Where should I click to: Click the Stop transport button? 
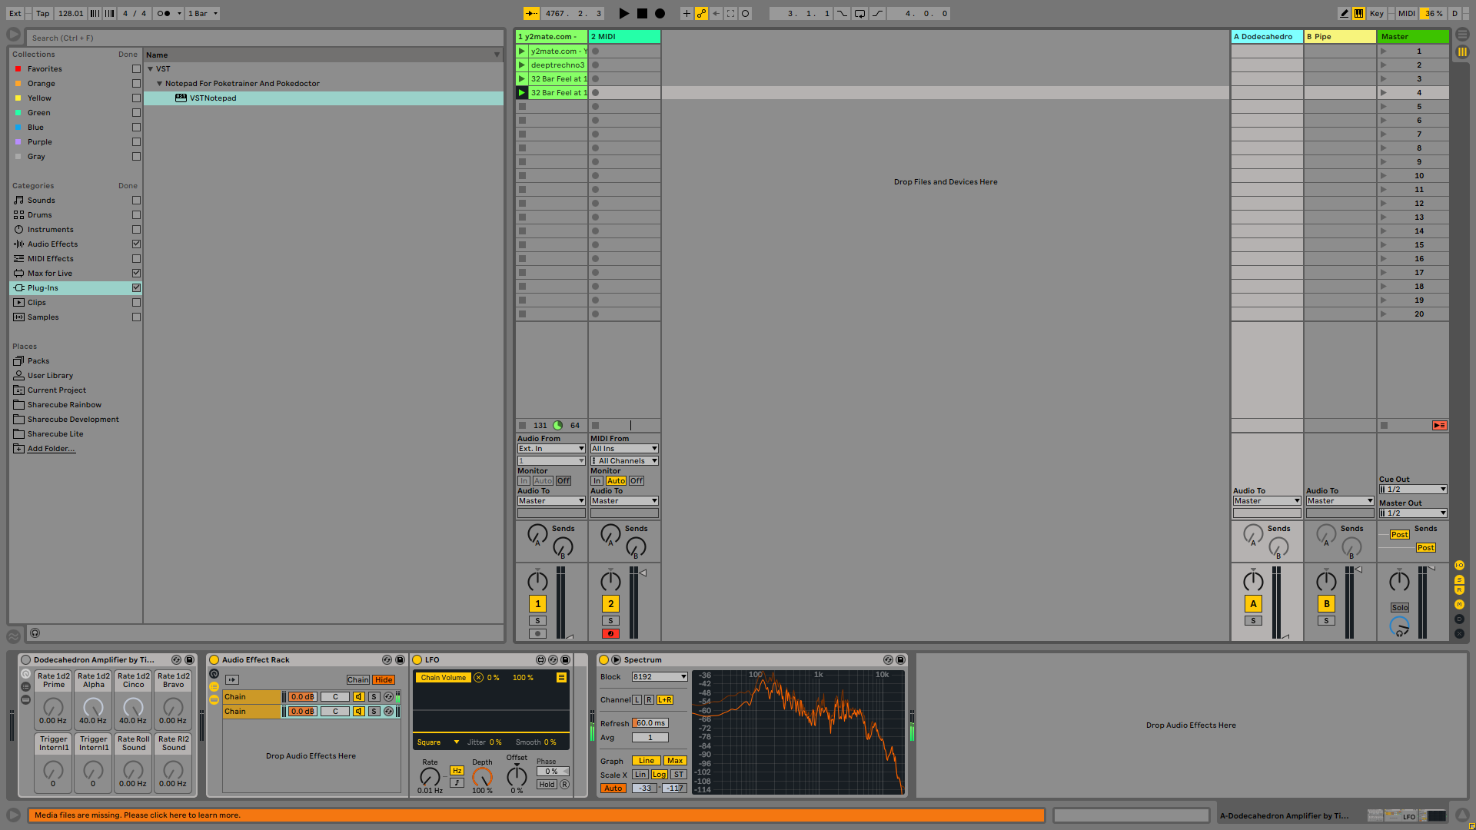[642, 13]
